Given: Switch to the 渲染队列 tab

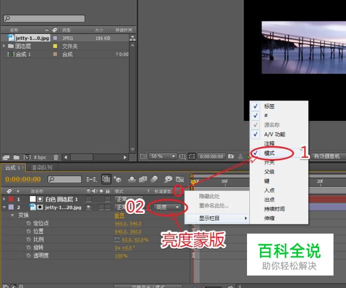Looking at the screenshot, I should (x=41, y=168).
